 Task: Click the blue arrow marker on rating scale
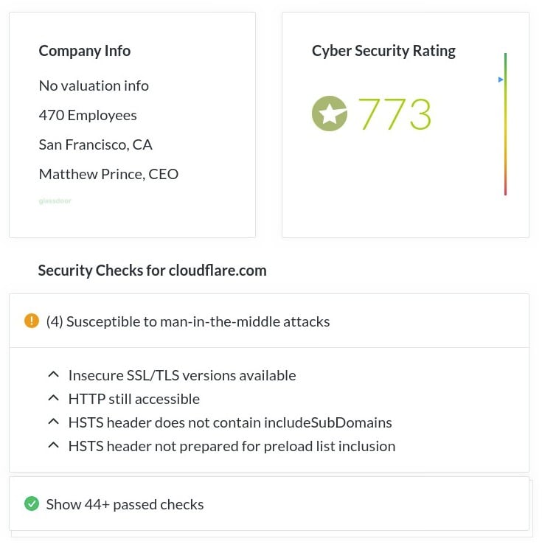(501, 80)
